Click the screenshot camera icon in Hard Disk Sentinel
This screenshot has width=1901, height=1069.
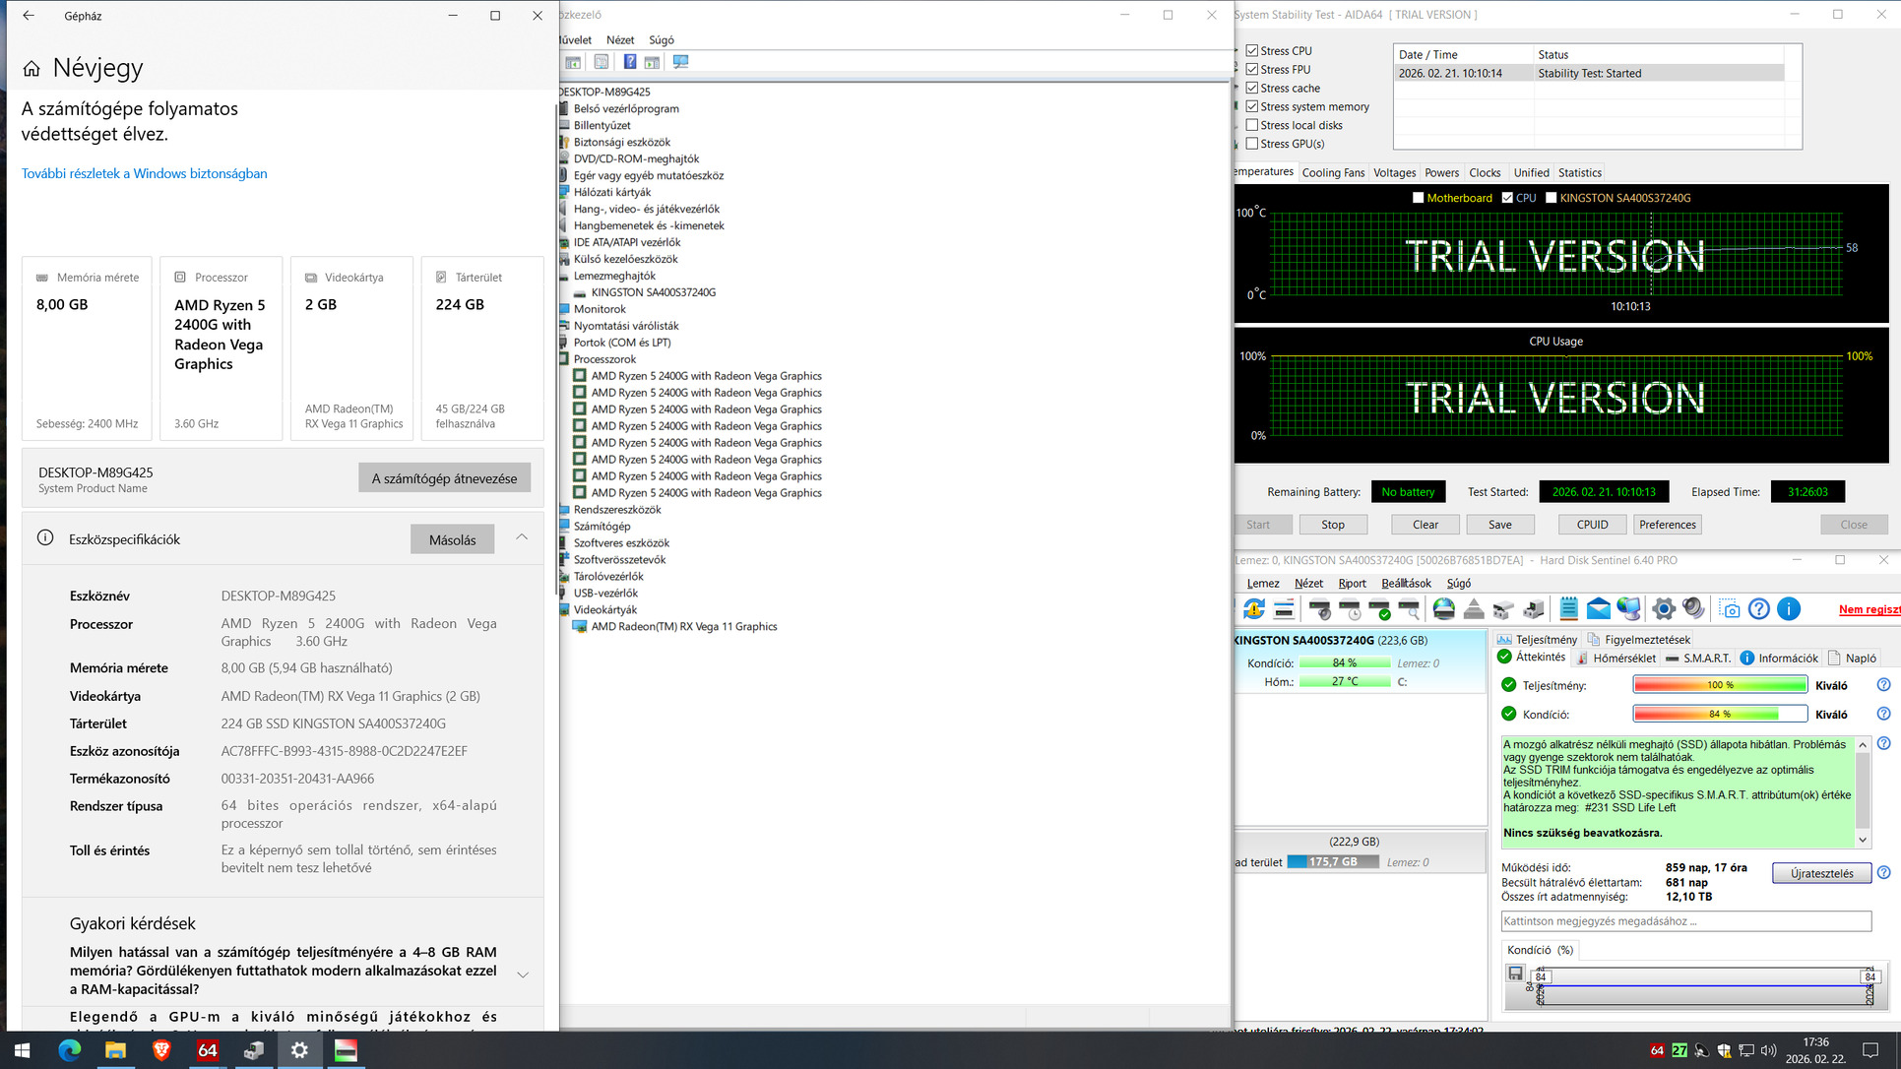1730,609
